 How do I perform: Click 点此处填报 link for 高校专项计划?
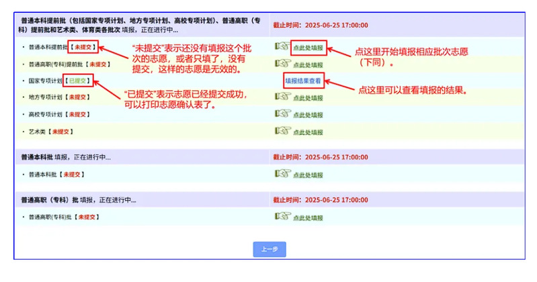[x=308, y=115]
